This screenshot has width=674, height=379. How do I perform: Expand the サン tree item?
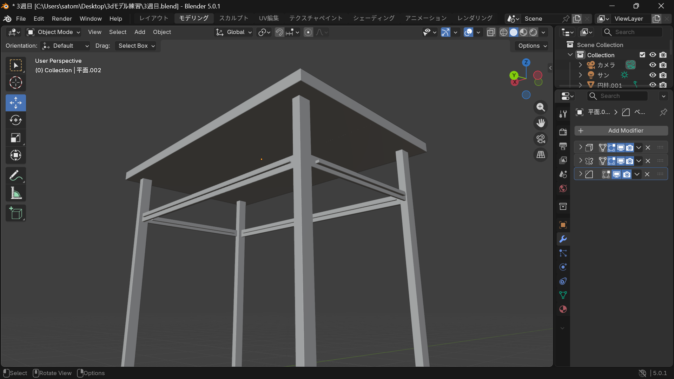coord(580,75)
